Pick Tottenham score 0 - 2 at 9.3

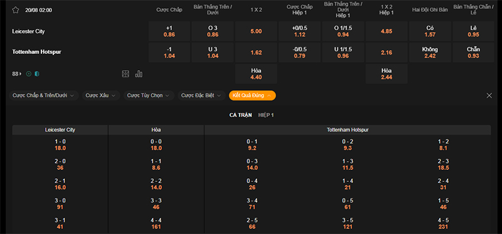tap(348, 145)
